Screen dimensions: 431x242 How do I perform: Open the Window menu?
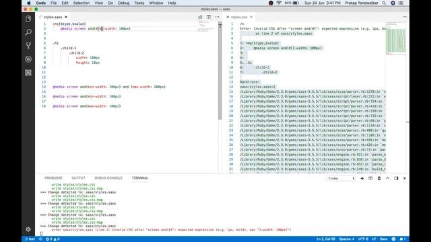click(156, 3)
